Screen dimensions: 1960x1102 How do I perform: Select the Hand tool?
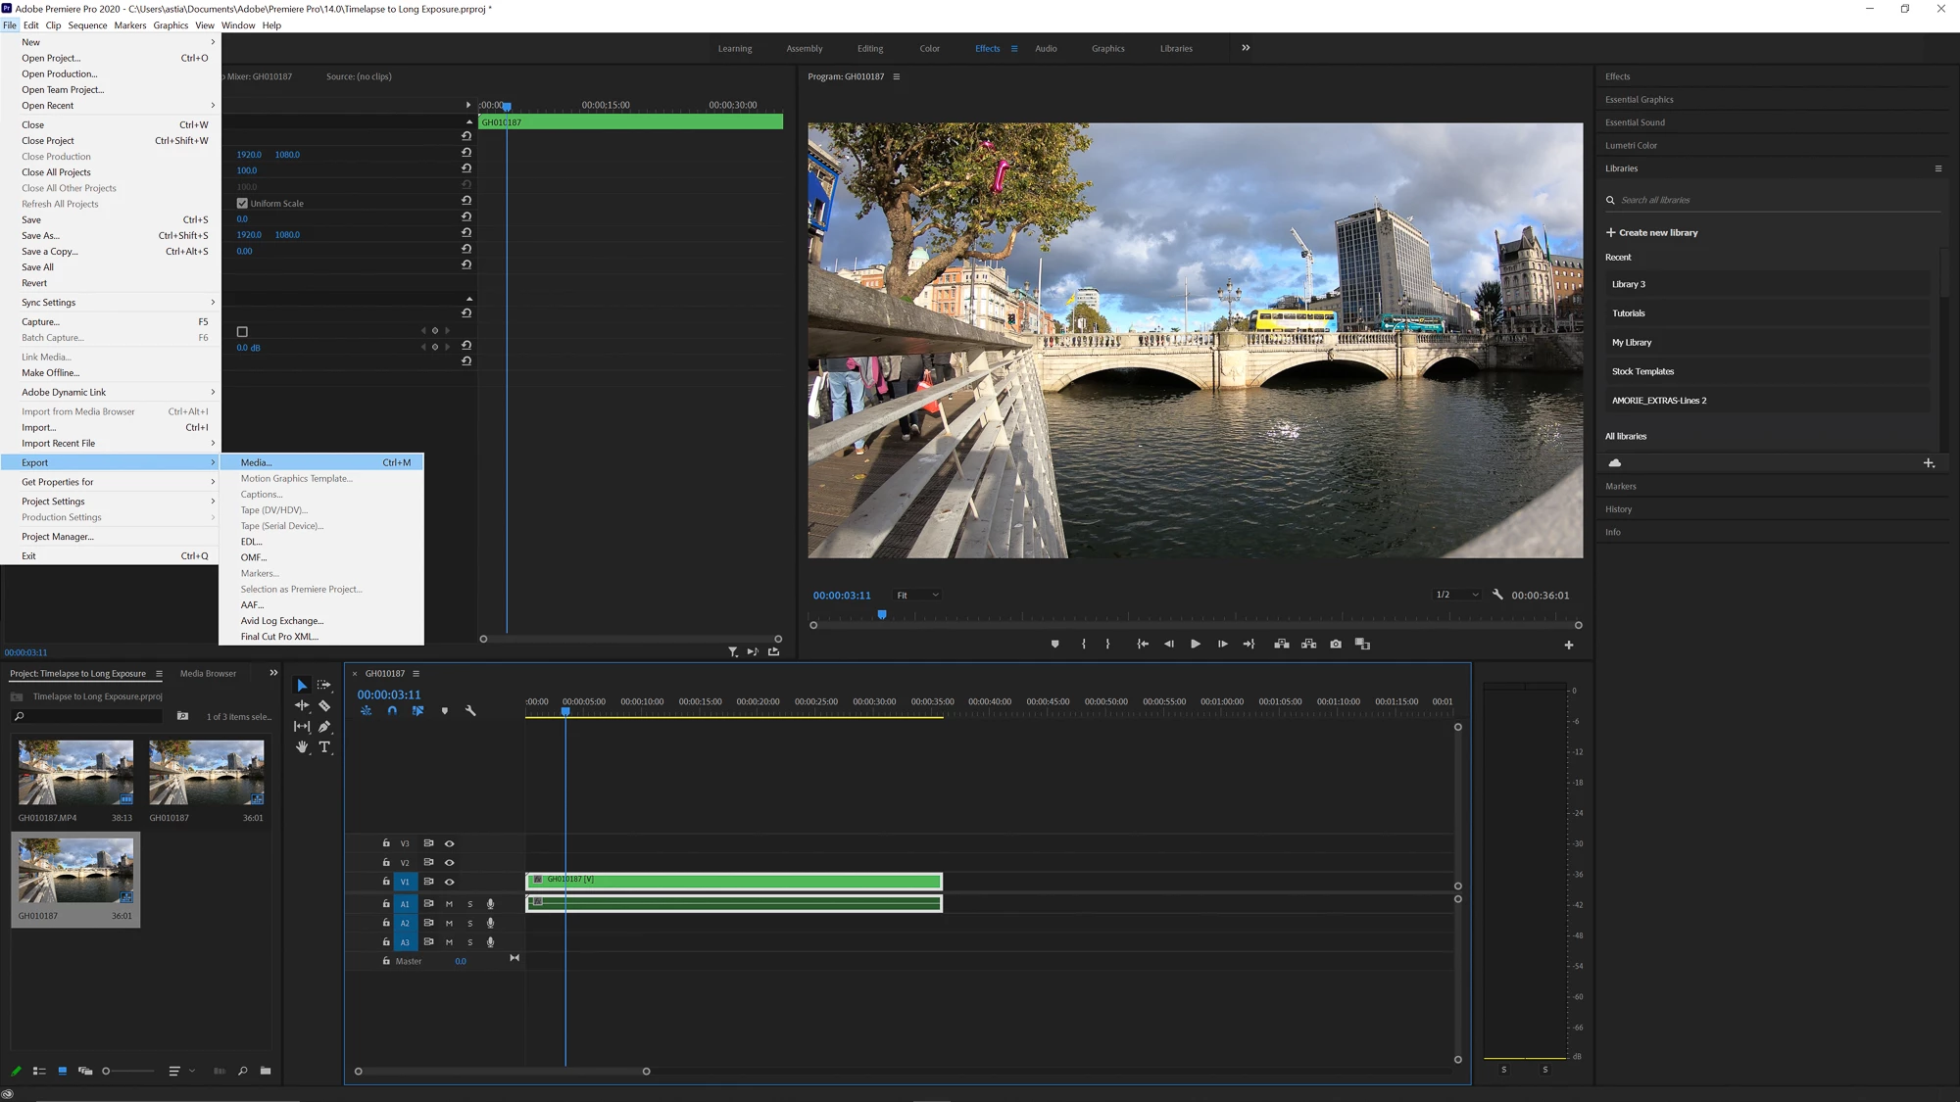(302, 746)
